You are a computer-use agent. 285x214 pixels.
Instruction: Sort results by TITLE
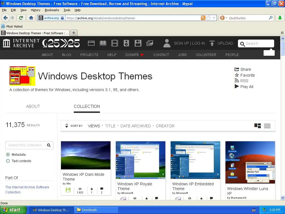pyautogui.click(x=110, y=126)
